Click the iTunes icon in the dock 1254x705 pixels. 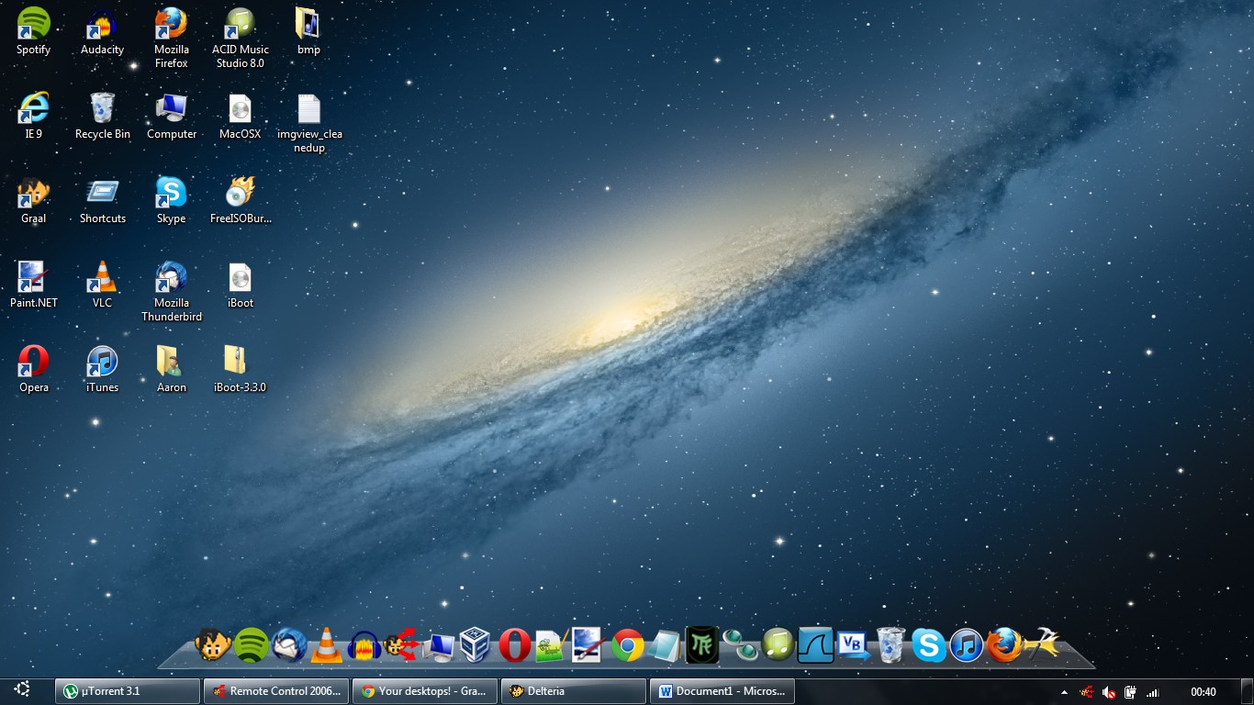click(x=967, y=645)
